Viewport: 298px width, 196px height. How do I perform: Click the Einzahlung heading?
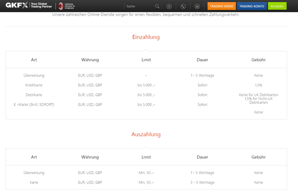[x=146, y=37]
